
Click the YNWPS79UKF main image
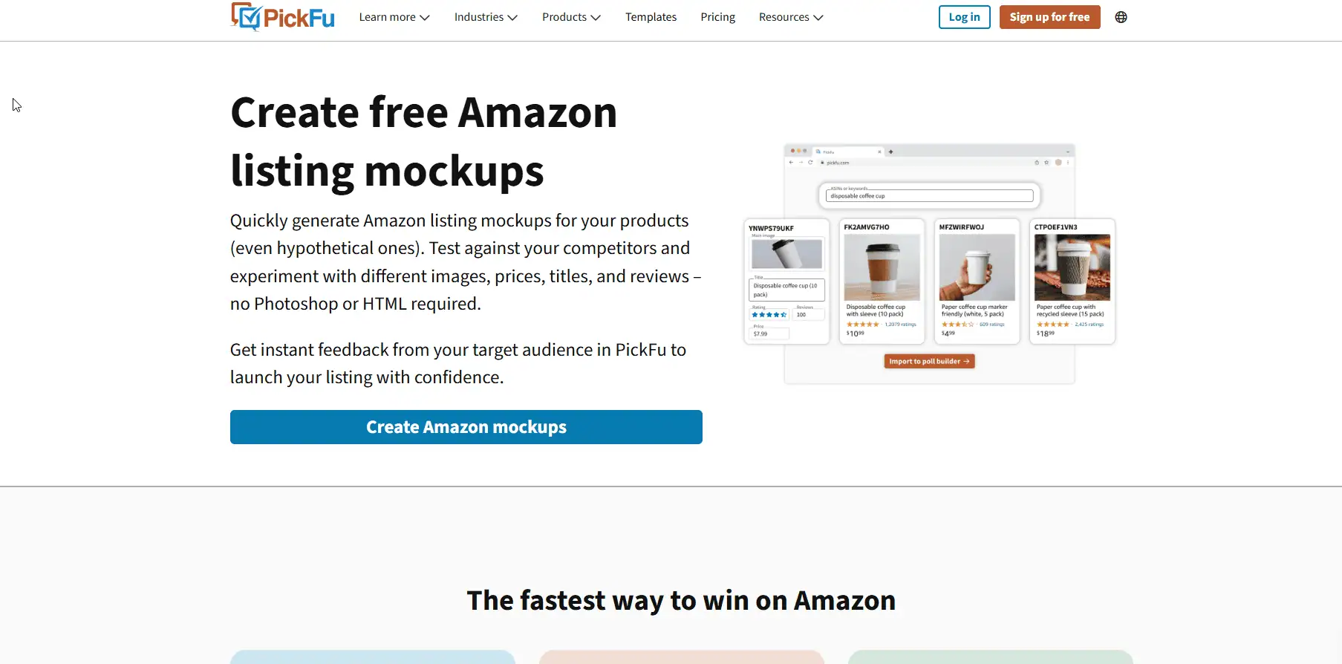pyautogui.click(x=786, y=254)
